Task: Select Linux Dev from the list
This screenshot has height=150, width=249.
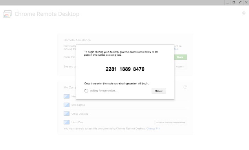Action: tap(77, 123)
